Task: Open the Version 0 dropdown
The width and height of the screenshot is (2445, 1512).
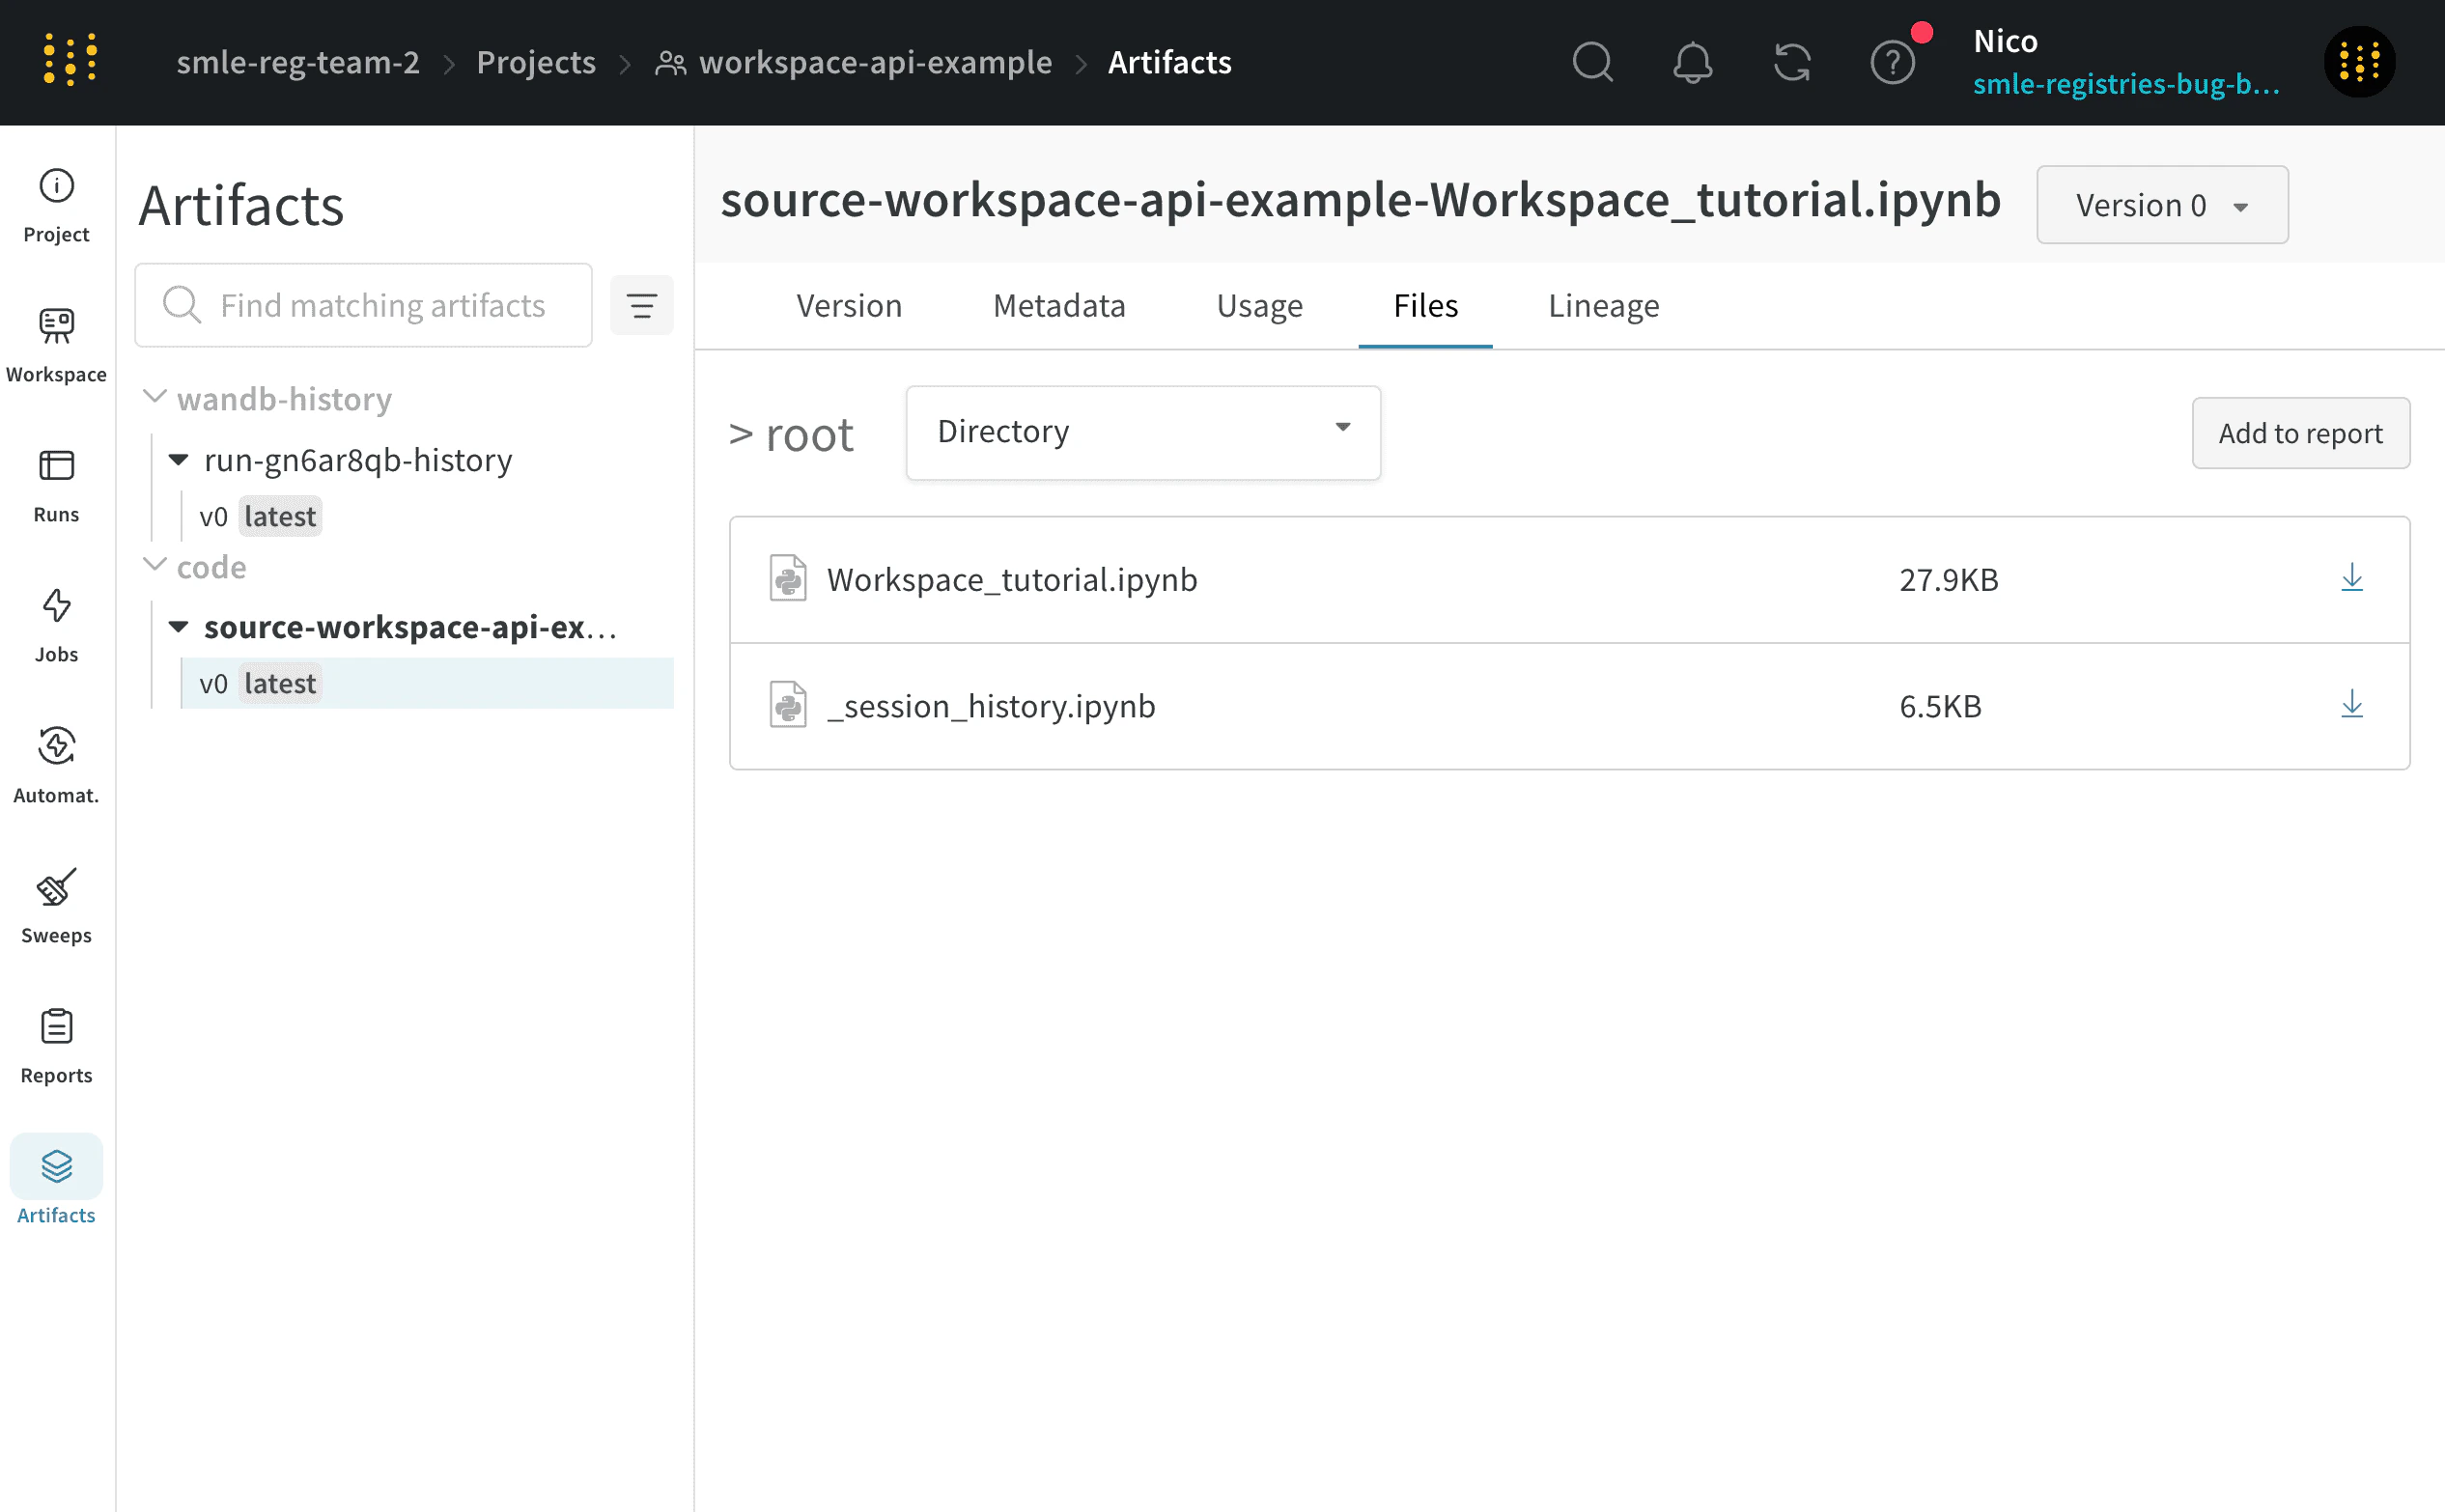Action: coord(2162,205)
